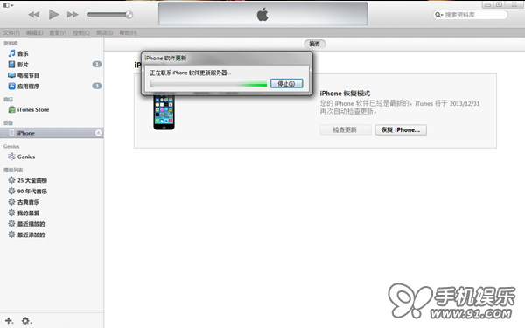Stop the update with 停止(S) button
Screen dimensions: 525x328
coord(286,83)
